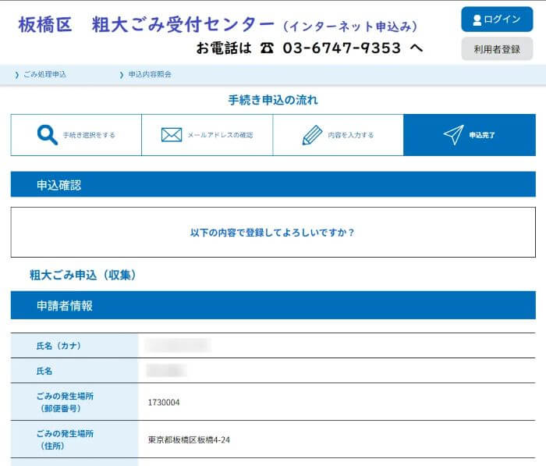
Task: Click the address 東京都板橋区板橋4-24
Action: tap(189, 440)
